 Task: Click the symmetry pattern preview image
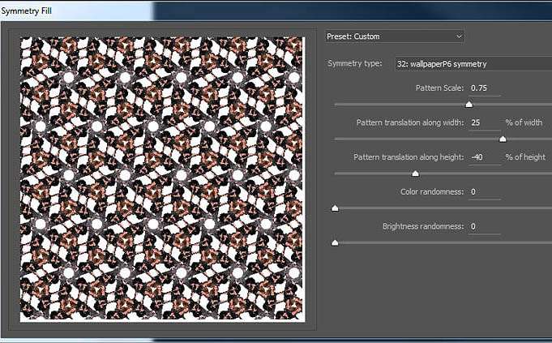tap(161, 178)
